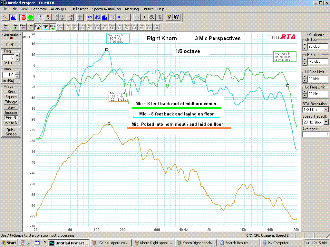
Task: Open the File menu
Action: click(4, 9)
